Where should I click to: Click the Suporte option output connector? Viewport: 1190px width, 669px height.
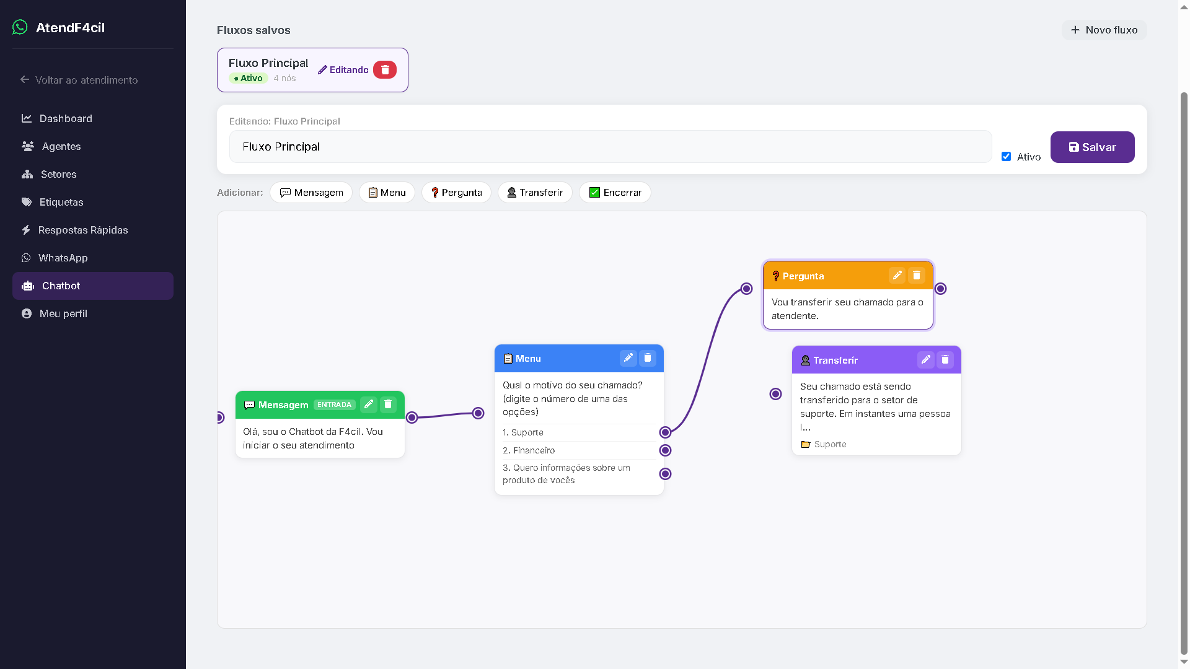click(x=665, y=432)
